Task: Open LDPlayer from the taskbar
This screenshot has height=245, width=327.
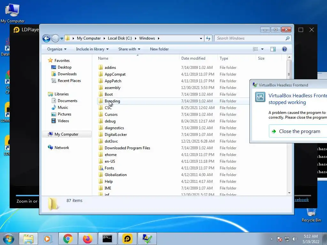Action: pyautogui.click(x=127, y=239)
